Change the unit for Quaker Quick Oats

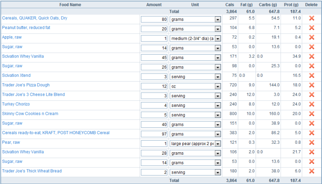tap(218, 19)
